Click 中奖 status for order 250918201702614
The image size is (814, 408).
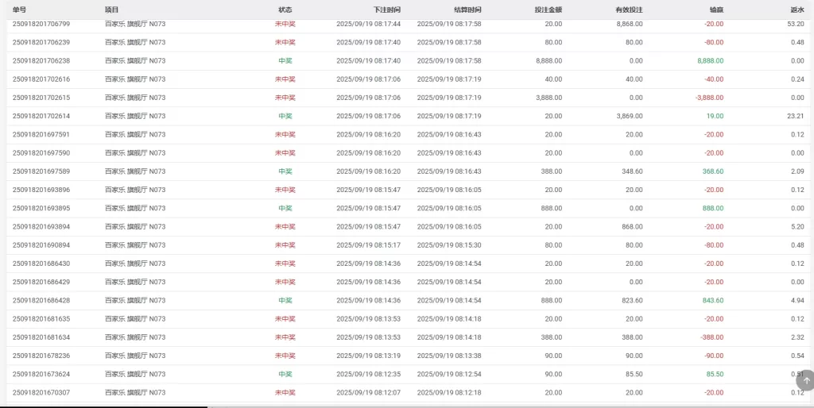285,116
